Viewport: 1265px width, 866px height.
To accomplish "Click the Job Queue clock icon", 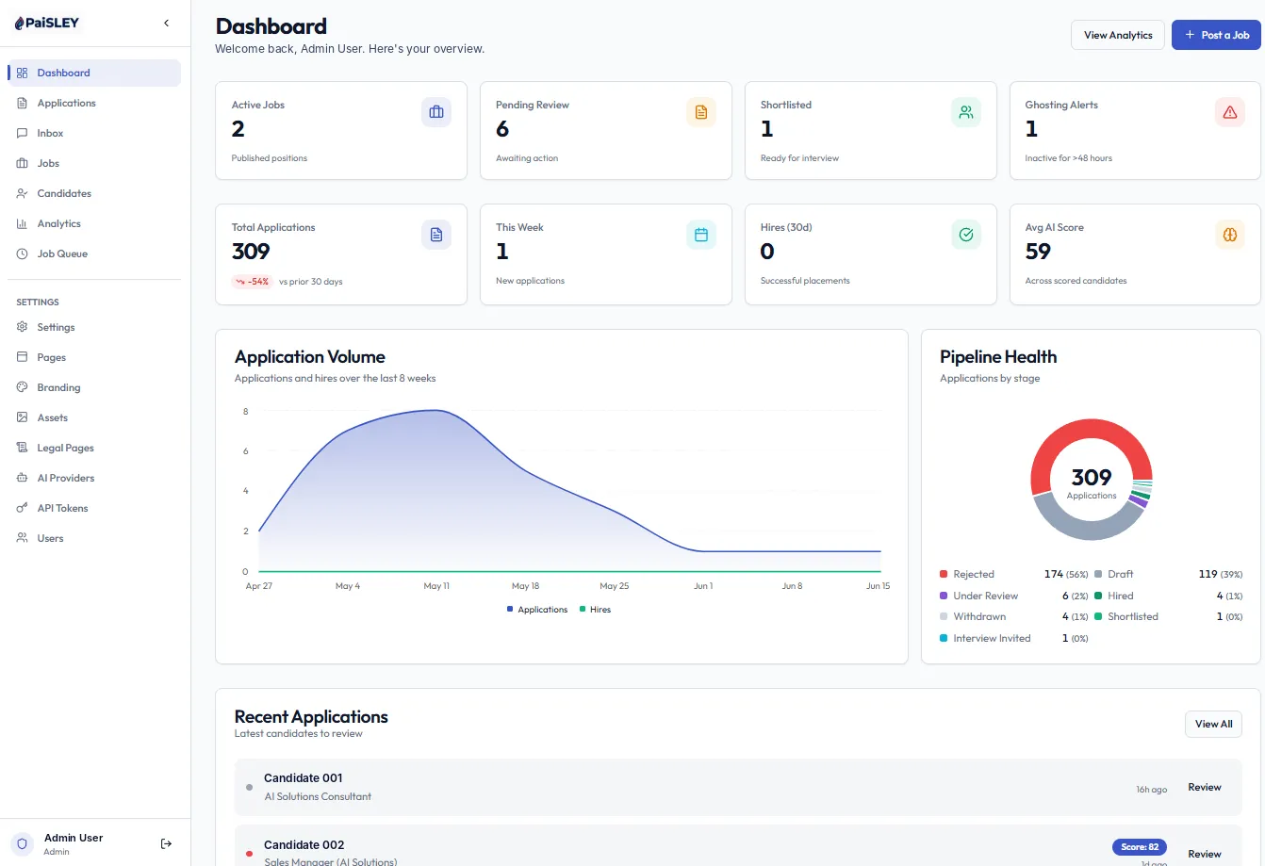I will pyautogui.click(x=23, y=253).
